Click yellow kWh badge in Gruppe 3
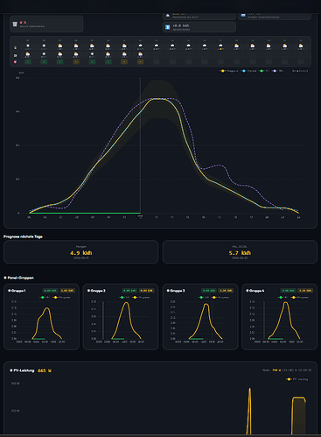This screenshot has width=321, height=437. [x=226, y=291]
